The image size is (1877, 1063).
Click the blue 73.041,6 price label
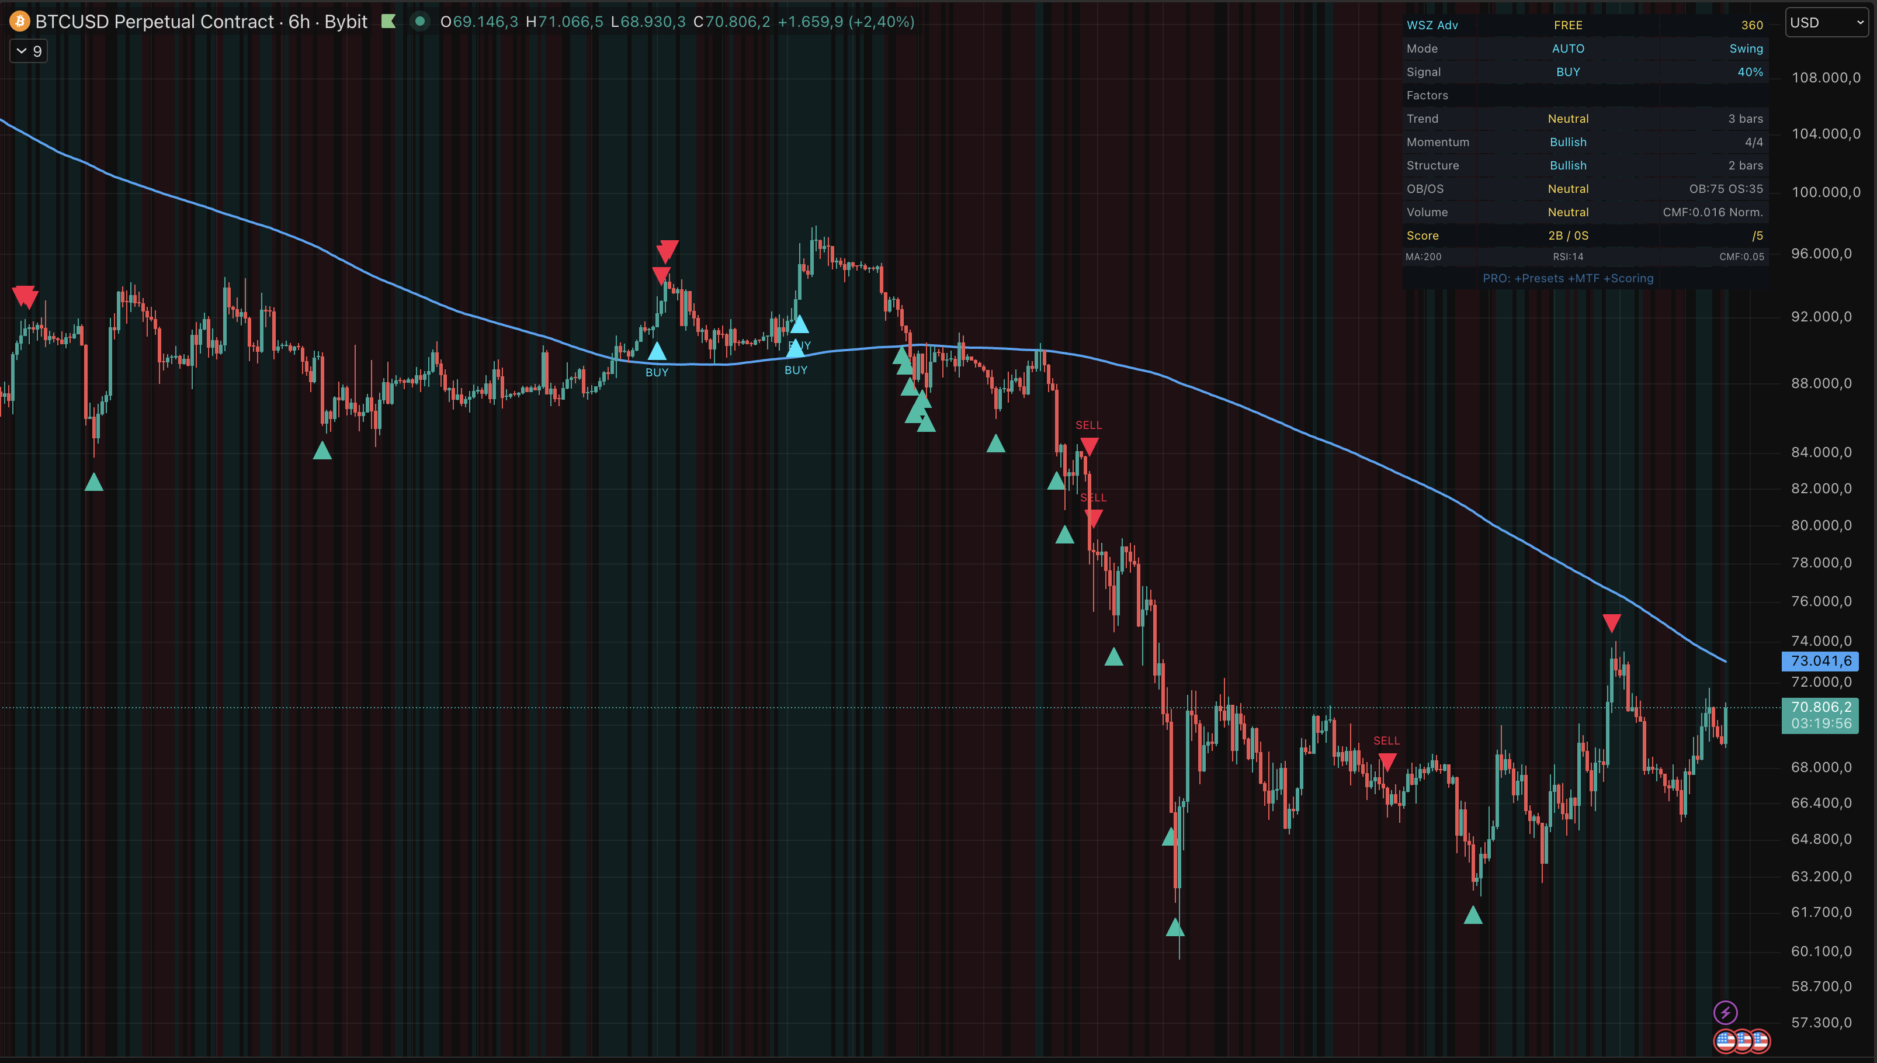(1820, 661)
